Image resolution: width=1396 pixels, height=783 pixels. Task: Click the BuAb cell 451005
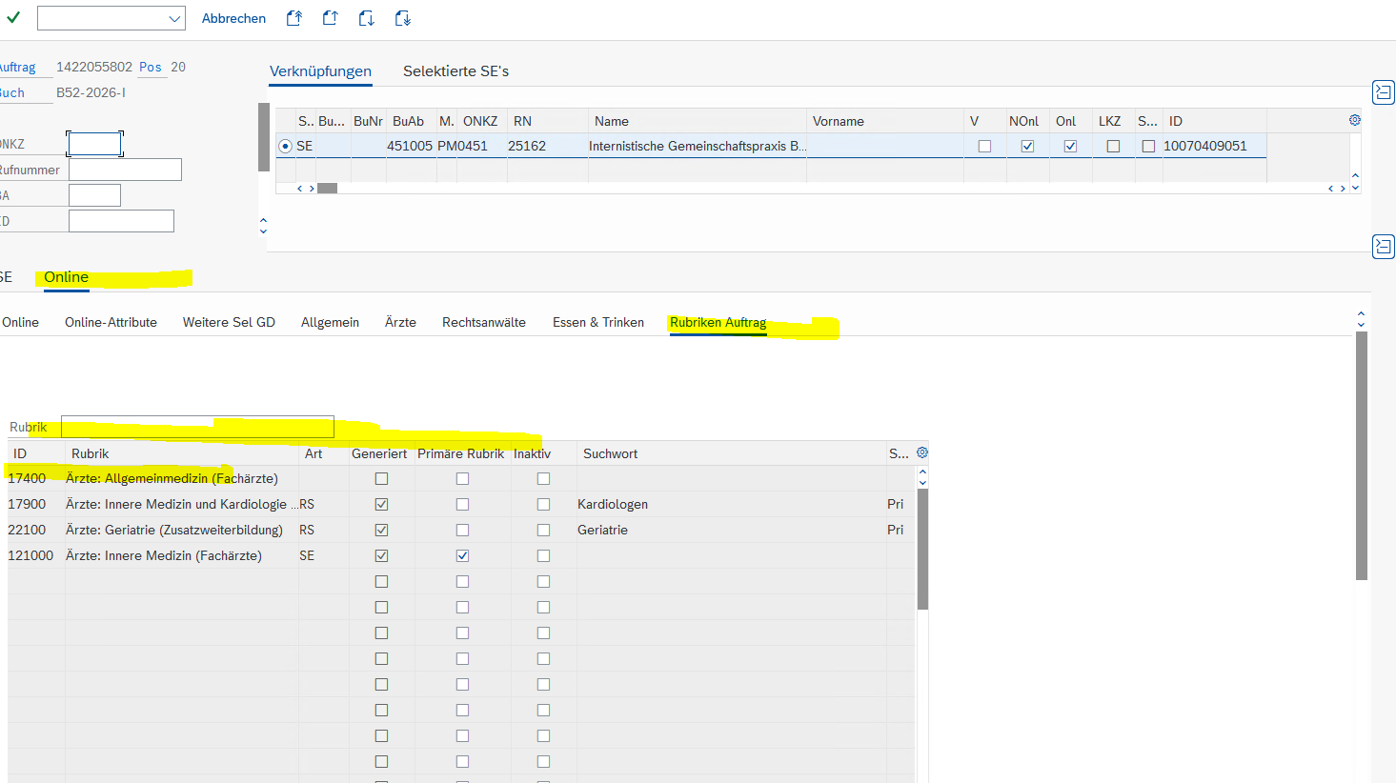410,146
